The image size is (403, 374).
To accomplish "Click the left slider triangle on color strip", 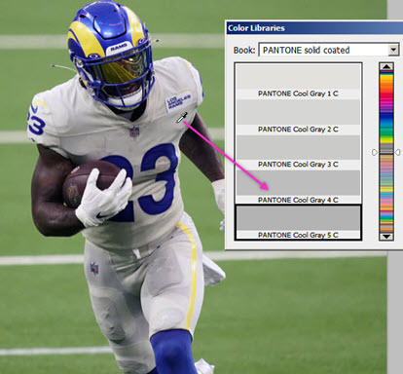I will (x=375, y=152).
